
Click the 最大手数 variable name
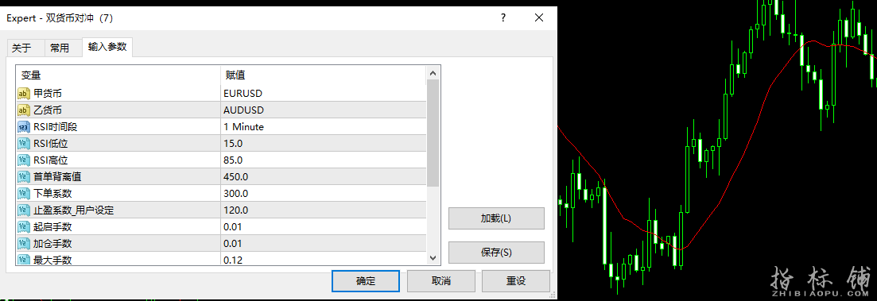click(x=52, y=260)
